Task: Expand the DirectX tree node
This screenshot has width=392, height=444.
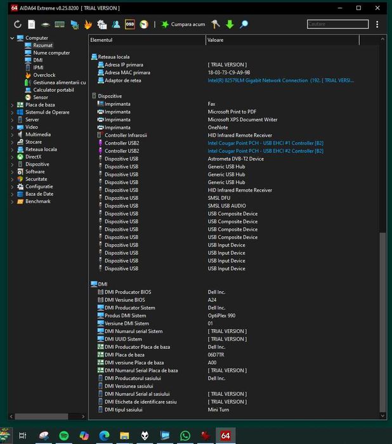Action: (x=12, y=157)
